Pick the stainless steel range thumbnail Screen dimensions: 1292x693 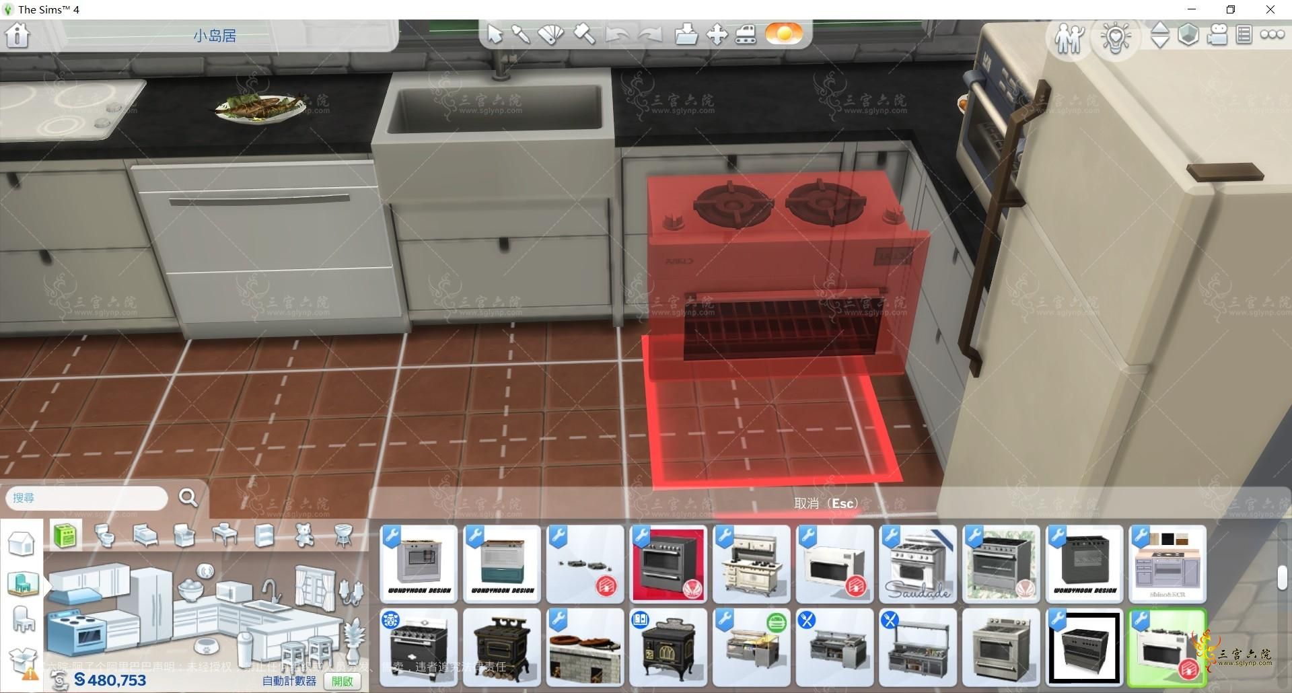(x=1001, y=647)
